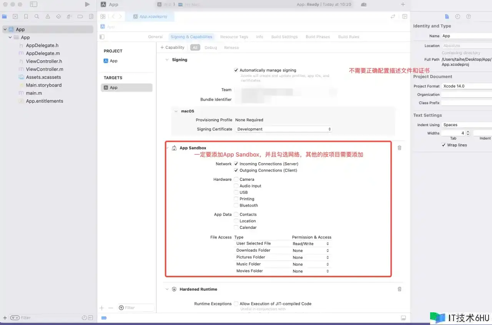
Task: Go forward in editor history
Action: click(120, 17)
